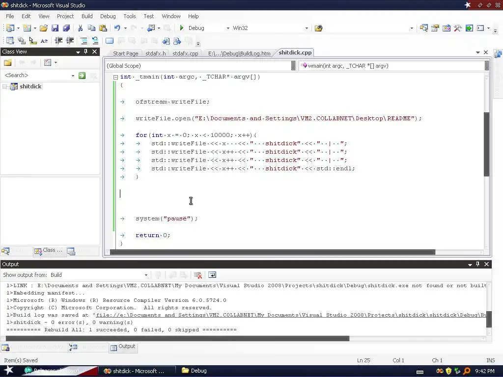The width and height of the screenshot is (503, 377).
Task: Click the Paste clipboard icon
Action: point(103,28)
